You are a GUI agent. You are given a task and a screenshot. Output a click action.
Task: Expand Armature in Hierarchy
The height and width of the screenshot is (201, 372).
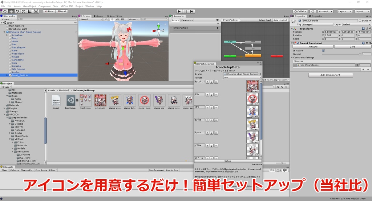pos(7,35)
